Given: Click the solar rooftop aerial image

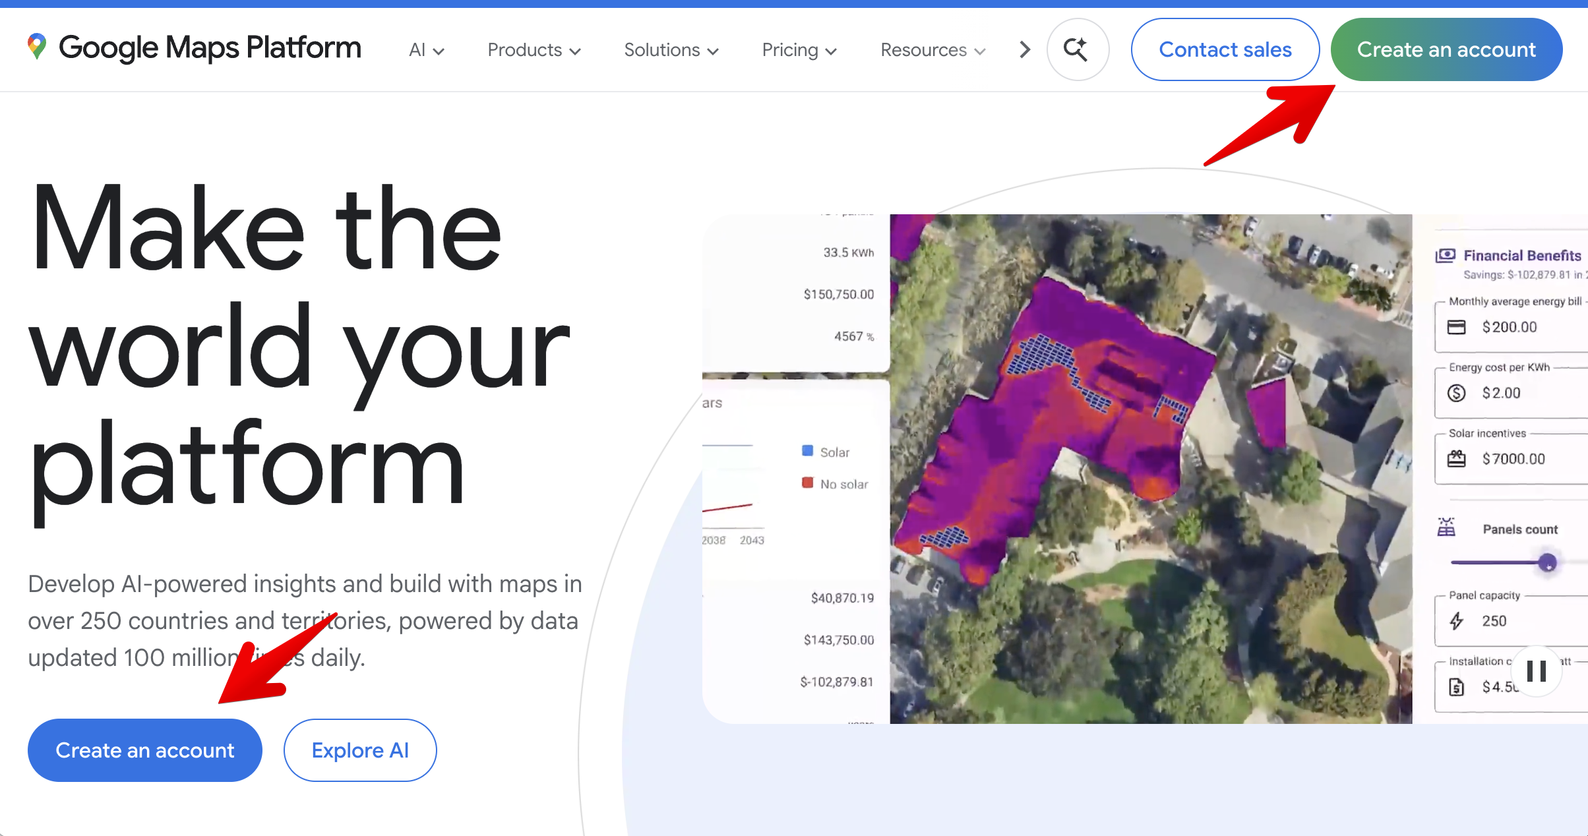Looking at the screenshot, I should pyautogui.click(x=1150, y=468).
